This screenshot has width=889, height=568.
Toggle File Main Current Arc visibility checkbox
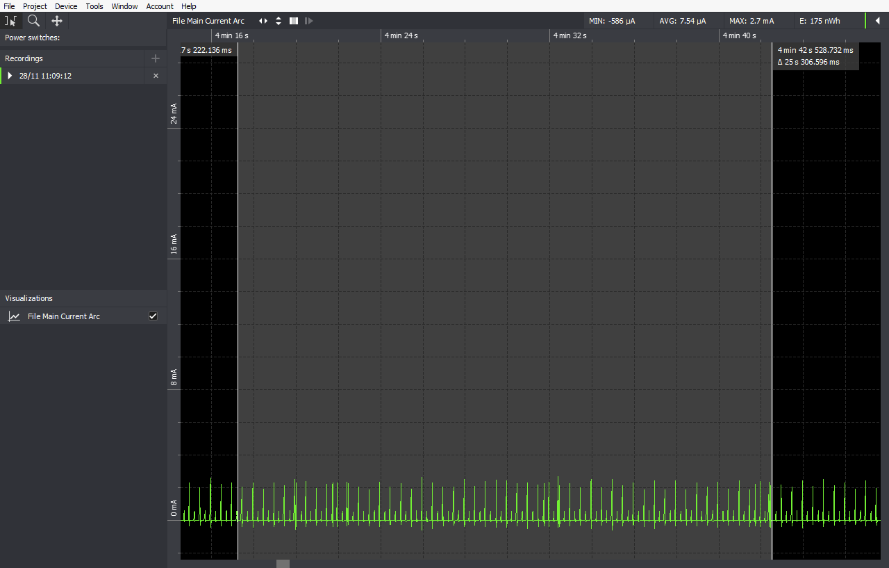point(153,316)
